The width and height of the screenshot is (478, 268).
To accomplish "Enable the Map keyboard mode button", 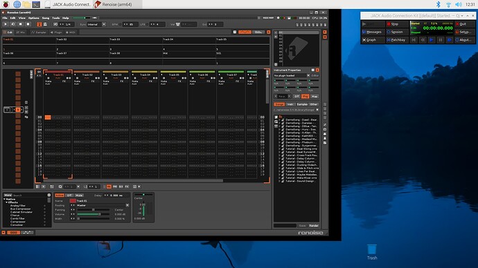I will pyautogui.click(x=315, y=96).
